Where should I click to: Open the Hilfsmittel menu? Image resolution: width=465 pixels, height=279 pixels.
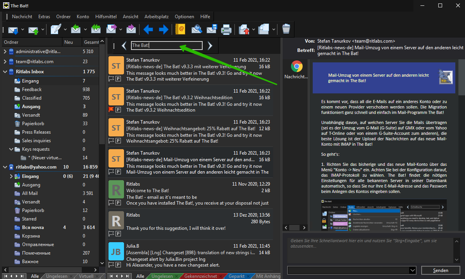[x=106, y=17]
